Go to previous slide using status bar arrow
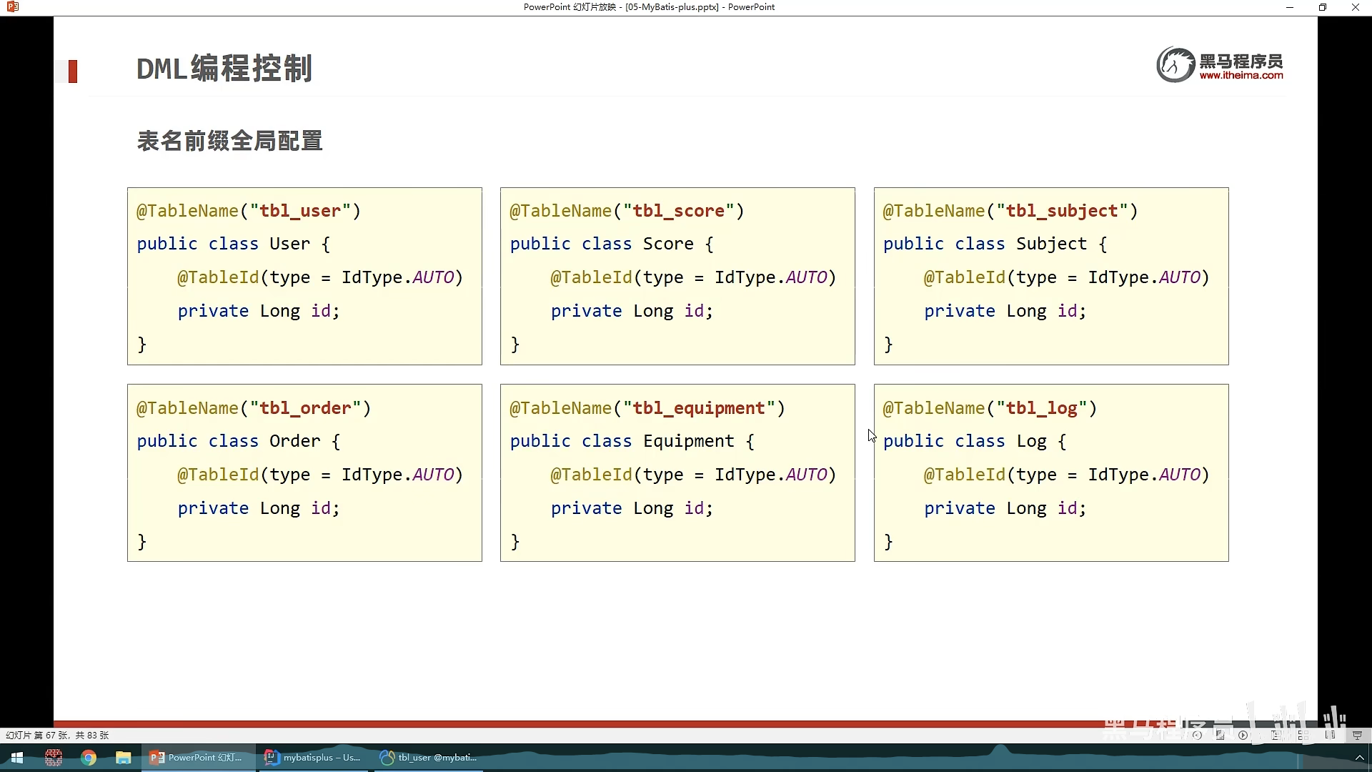Image resolution: width=1372 pixels, height=772 pixels. tap(1197, 735)
